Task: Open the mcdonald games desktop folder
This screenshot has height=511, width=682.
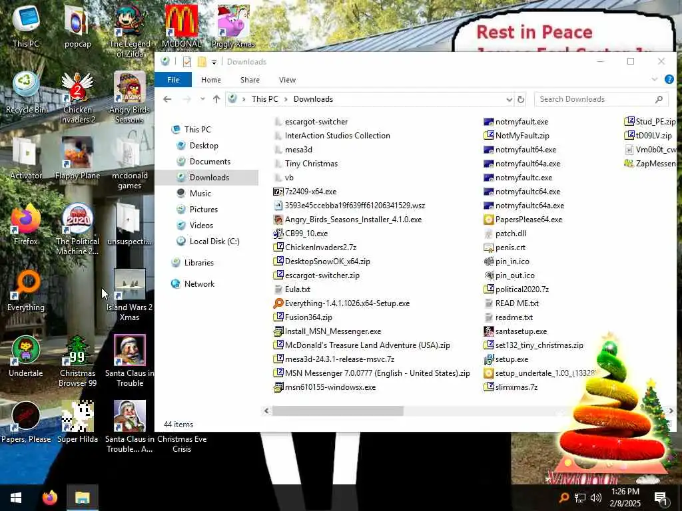Action: pos(130,164)
